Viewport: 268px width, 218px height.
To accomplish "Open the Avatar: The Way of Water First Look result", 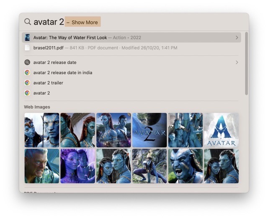I will coord(131,38).
